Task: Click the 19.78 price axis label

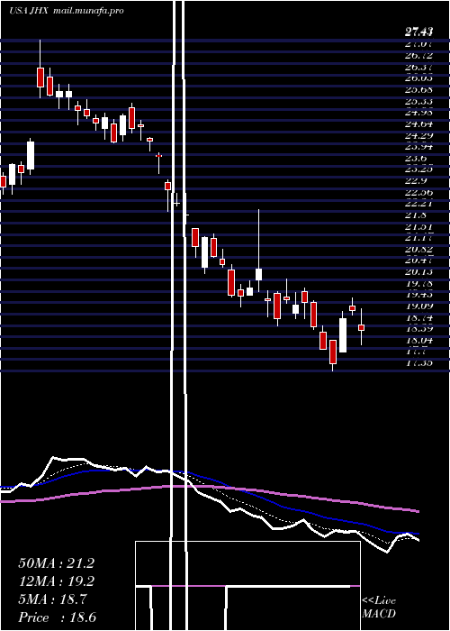Action: pyautogui.click(x=418, y=284)
